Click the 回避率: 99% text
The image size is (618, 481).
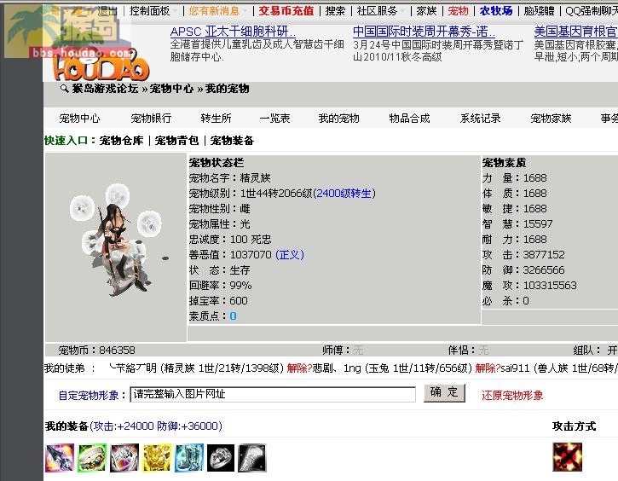(x=220, y=286)
